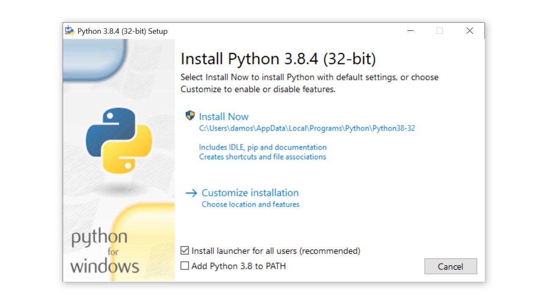Click the Includes IDLE, pip and documentation text

[263, 147]
